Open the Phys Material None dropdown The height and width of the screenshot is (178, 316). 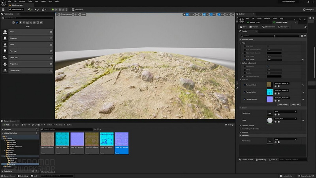point(285,112)
